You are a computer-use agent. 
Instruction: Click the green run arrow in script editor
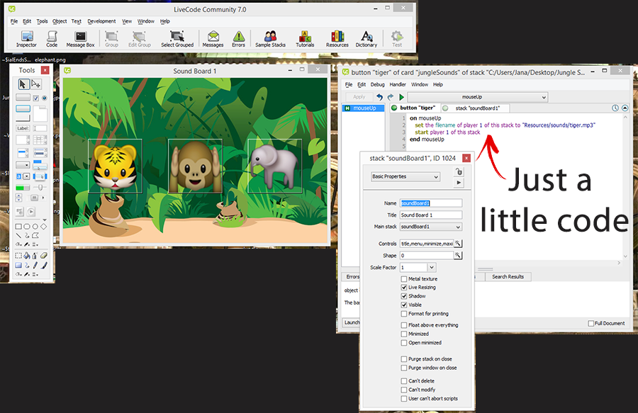(x=402, y=97)
